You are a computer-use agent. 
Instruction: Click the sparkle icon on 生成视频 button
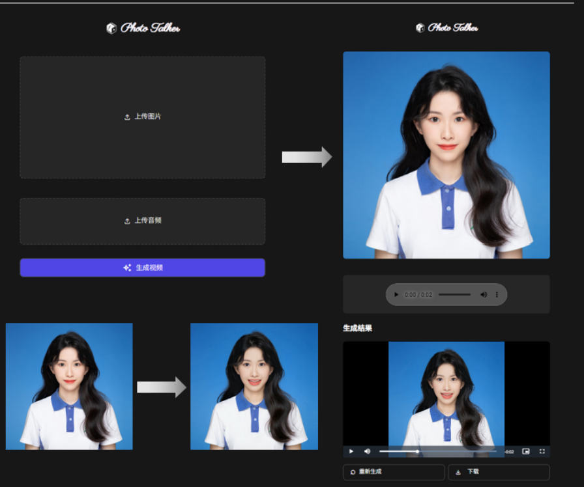click(127, 268)
